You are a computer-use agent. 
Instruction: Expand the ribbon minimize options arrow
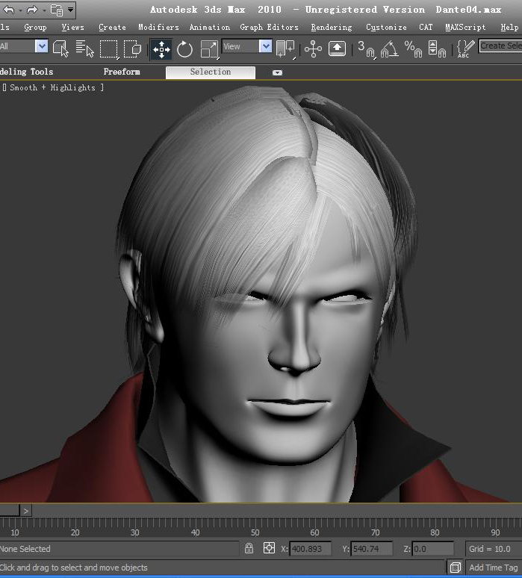pyautogui.click(x=277, y=72)
